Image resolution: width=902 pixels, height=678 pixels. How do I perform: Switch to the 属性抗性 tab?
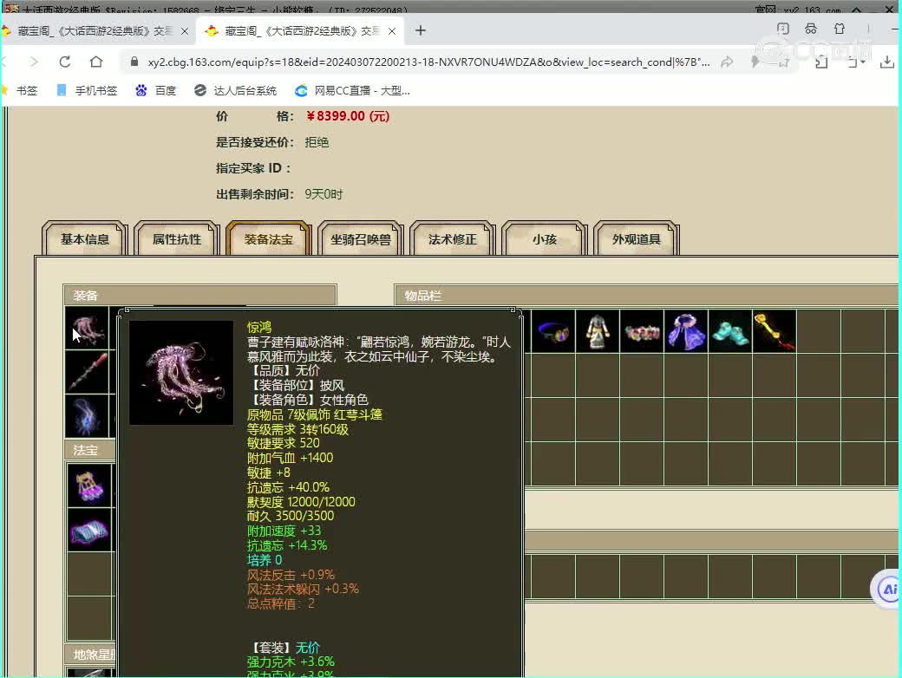pos(177,238)
